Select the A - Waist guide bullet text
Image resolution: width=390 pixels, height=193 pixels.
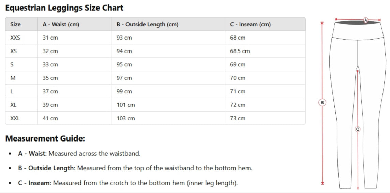[79, 154]
